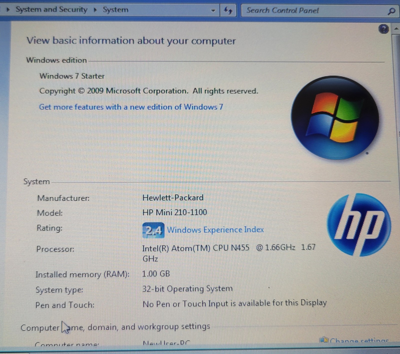The height and width of the screenshot is (354, 400).
Task: Click the View basic information heading
Action: [131, 41]
